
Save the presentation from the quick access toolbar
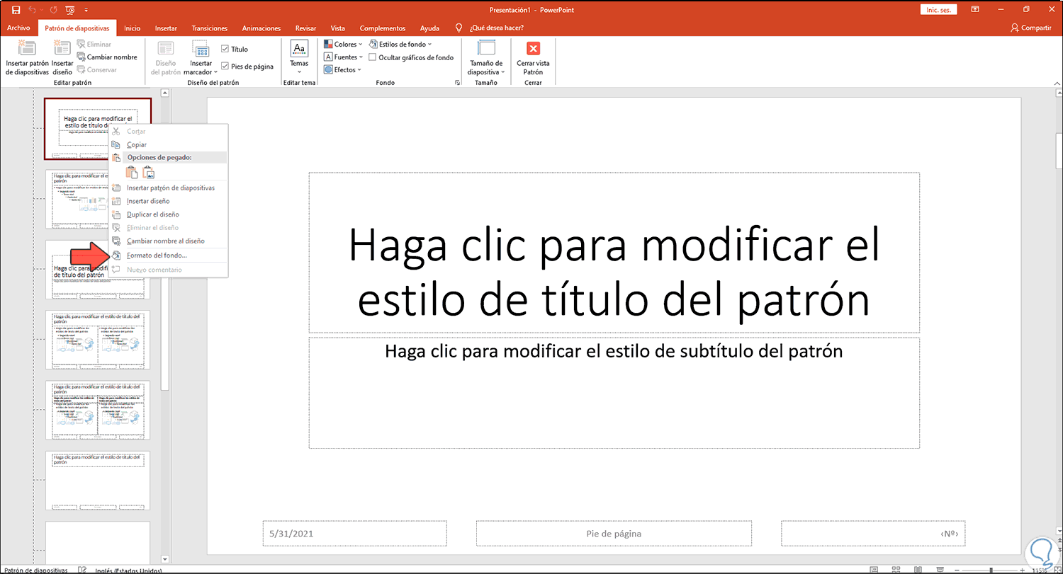[x=16, y=10]
